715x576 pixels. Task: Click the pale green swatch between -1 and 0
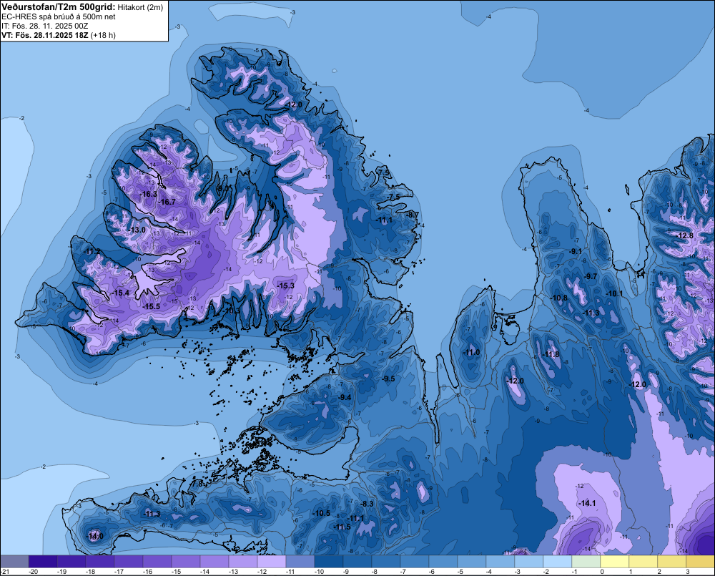pos(586,562)
